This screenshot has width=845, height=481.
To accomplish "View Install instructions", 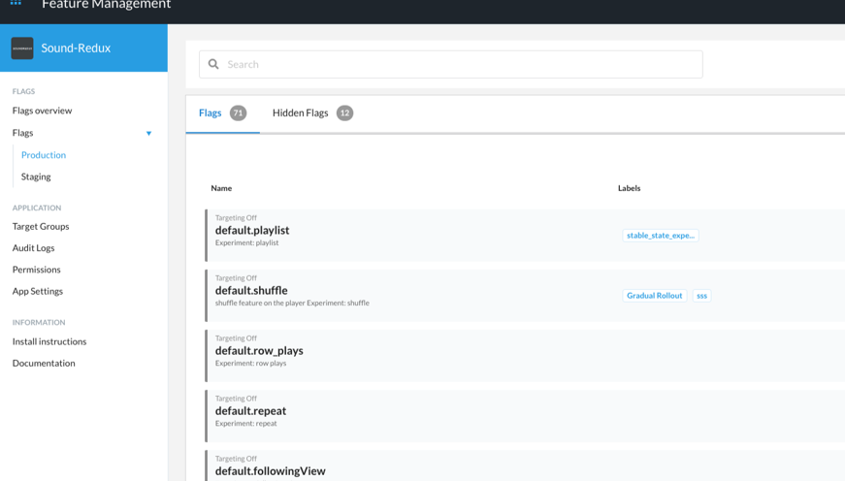I will click(x=49, y=341).
